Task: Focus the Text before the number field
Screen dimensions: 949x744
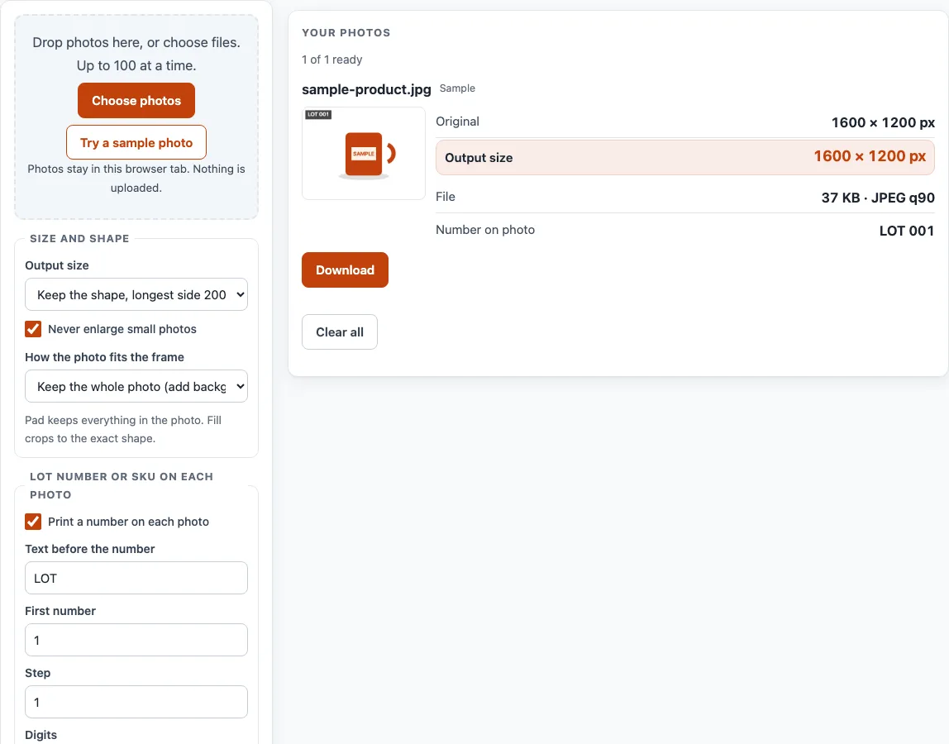Action: (136, 578)
